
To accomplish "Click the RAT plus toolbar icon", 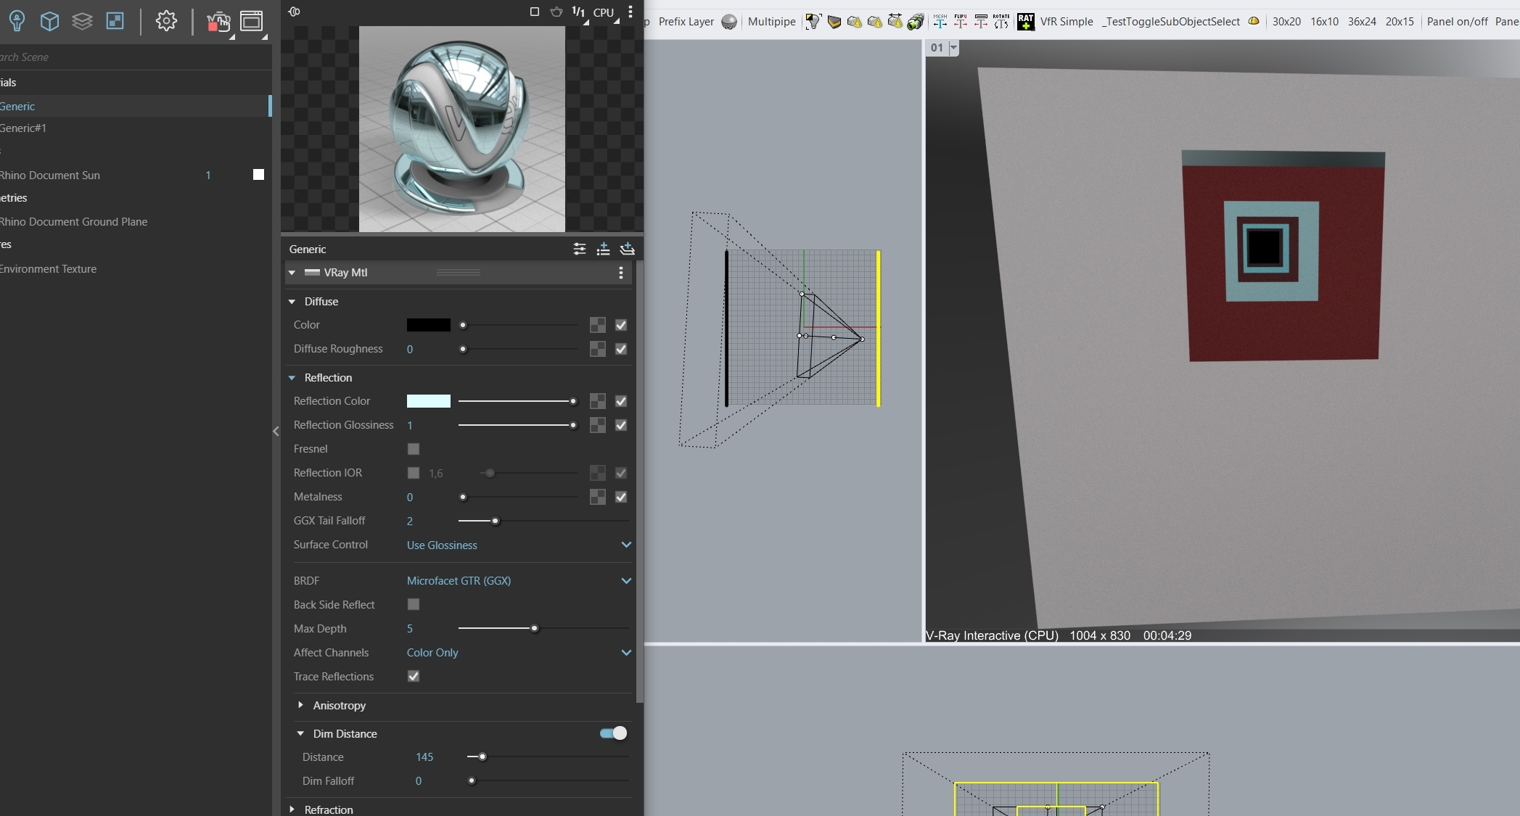I will click(1025, 22).
